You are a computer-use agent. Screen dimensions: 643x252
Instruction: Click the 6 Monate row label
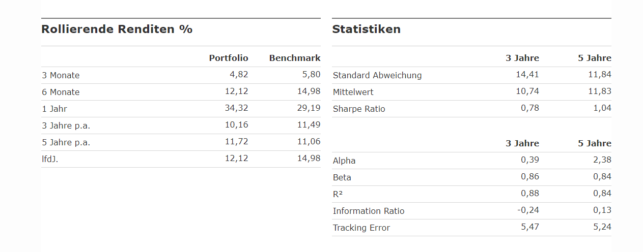[61, 92]
